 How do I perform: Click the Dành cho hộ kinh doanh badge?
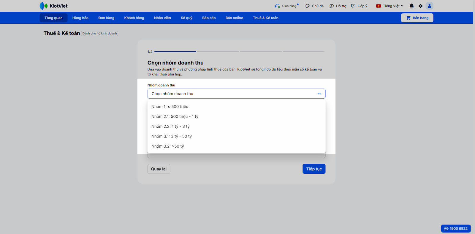click(100, 34)
